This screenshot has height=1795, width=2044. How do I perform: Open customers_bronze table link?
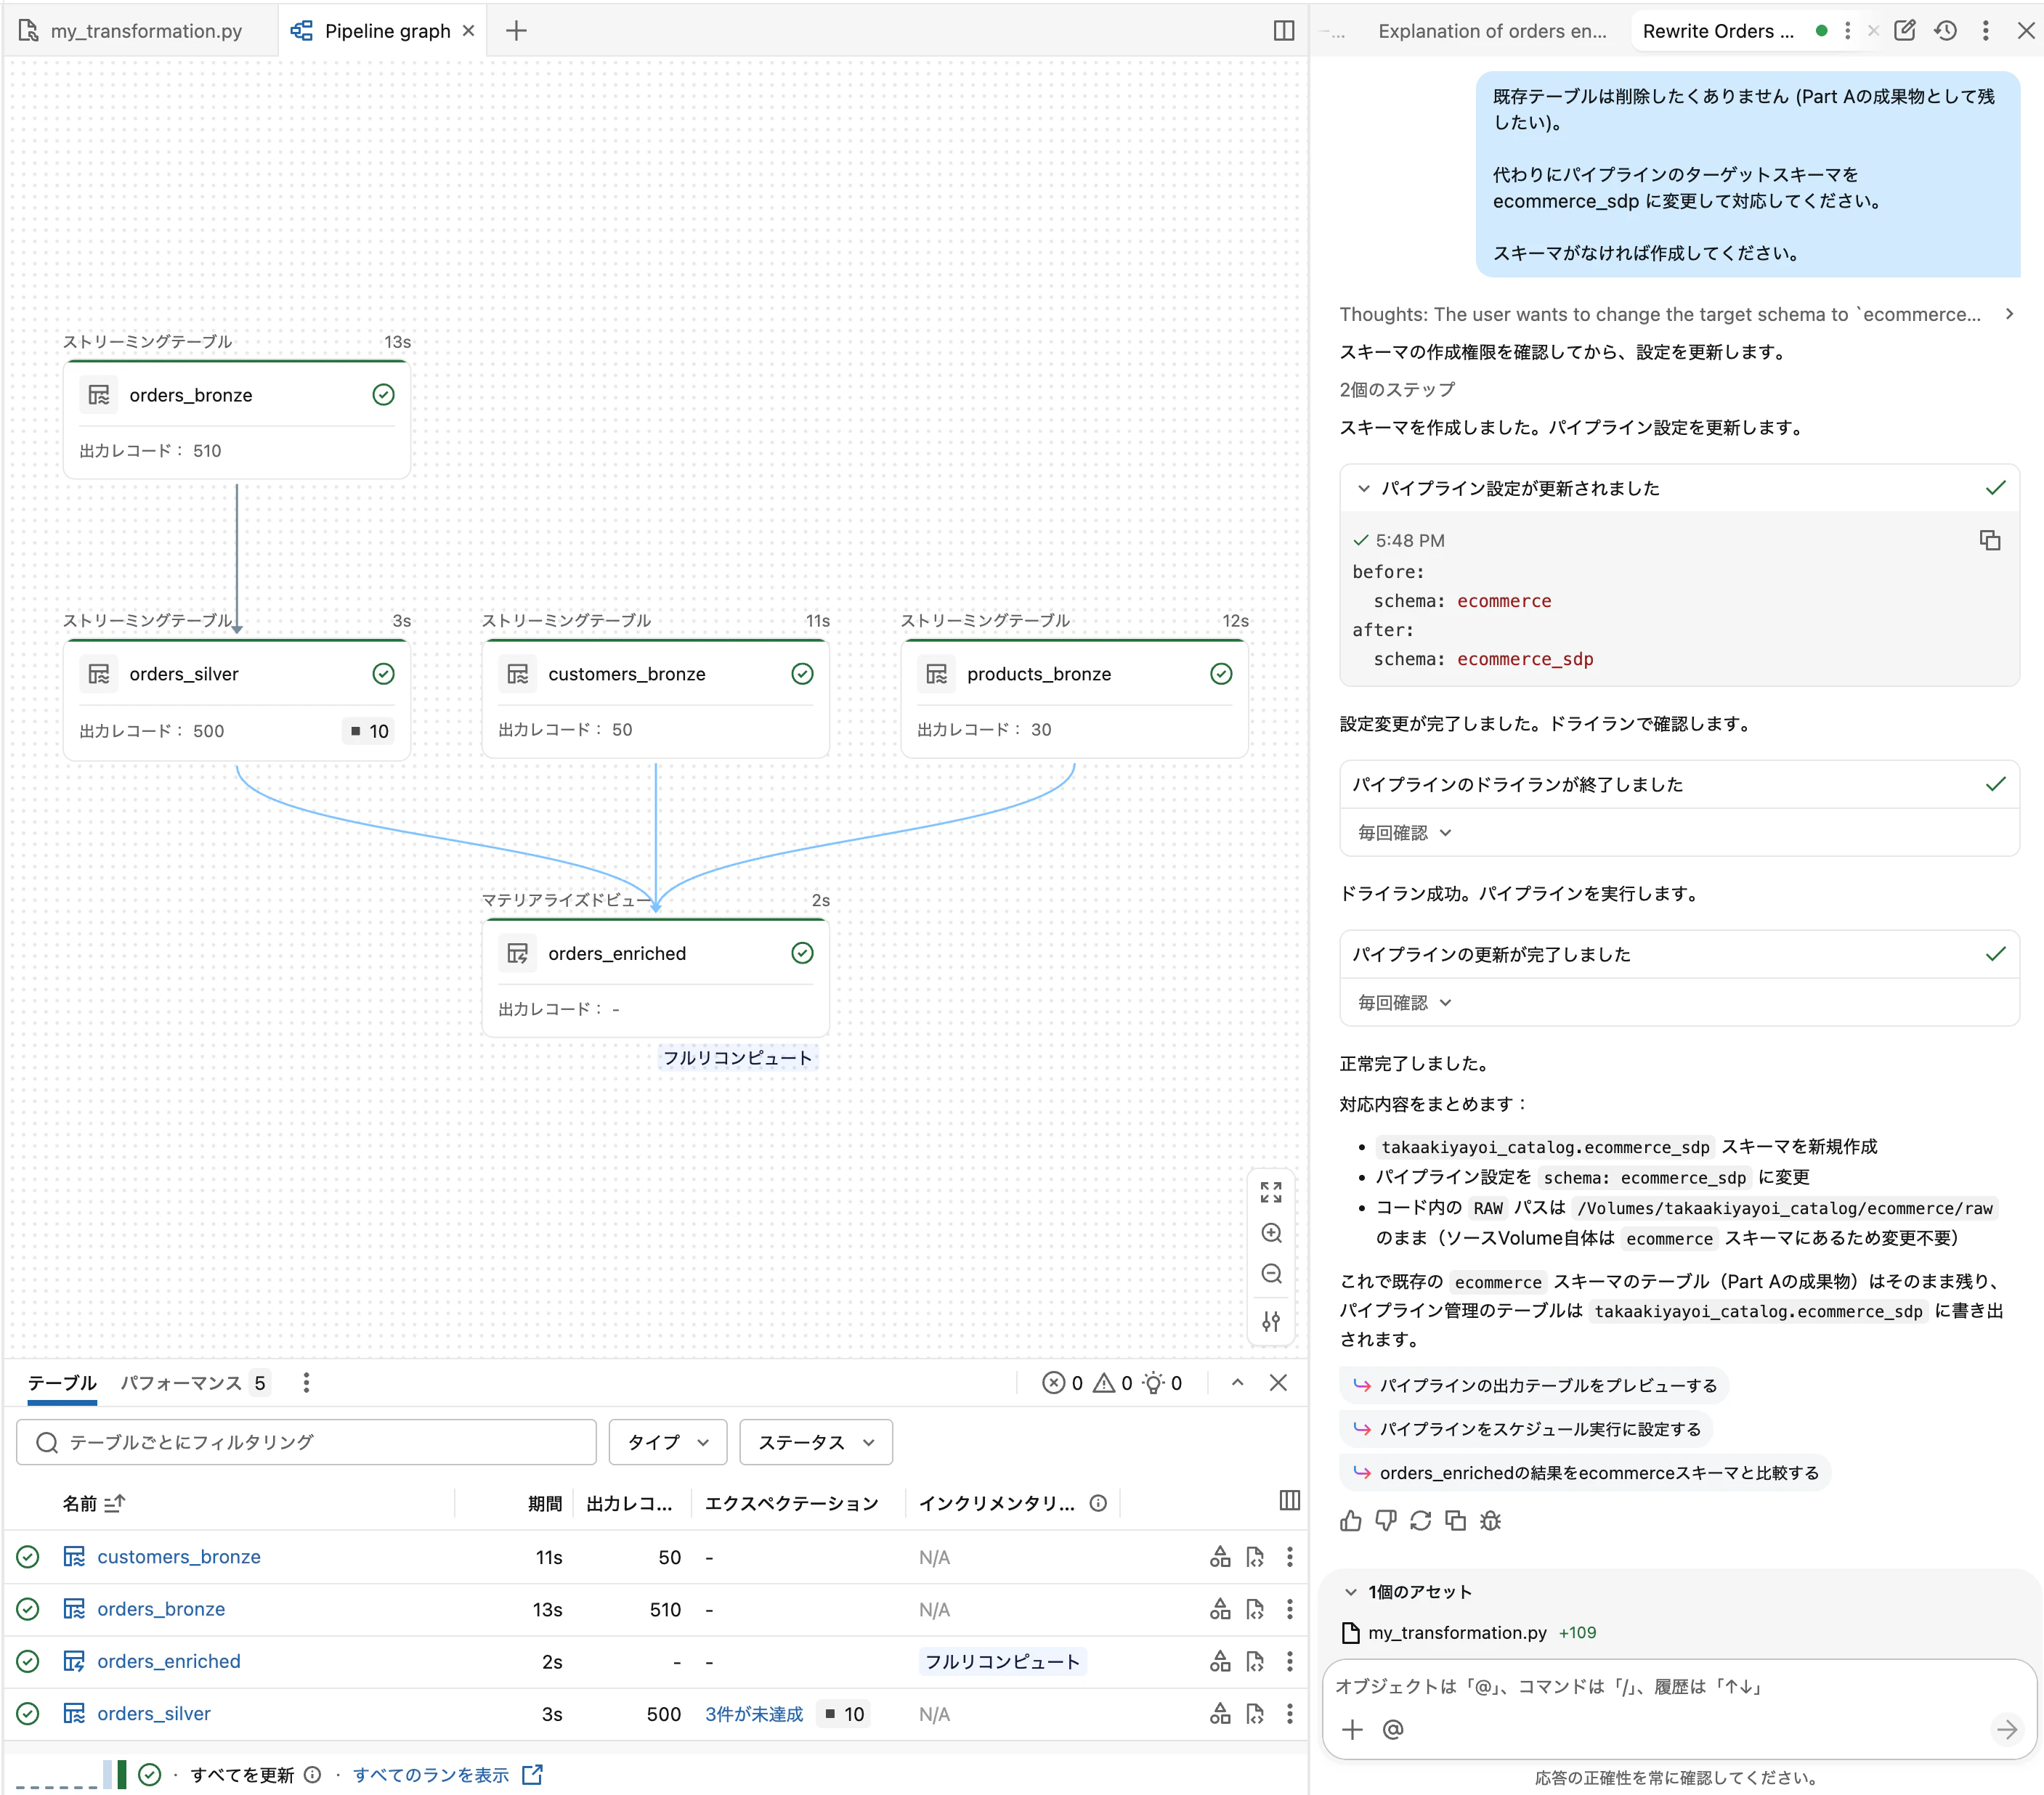178,1556
